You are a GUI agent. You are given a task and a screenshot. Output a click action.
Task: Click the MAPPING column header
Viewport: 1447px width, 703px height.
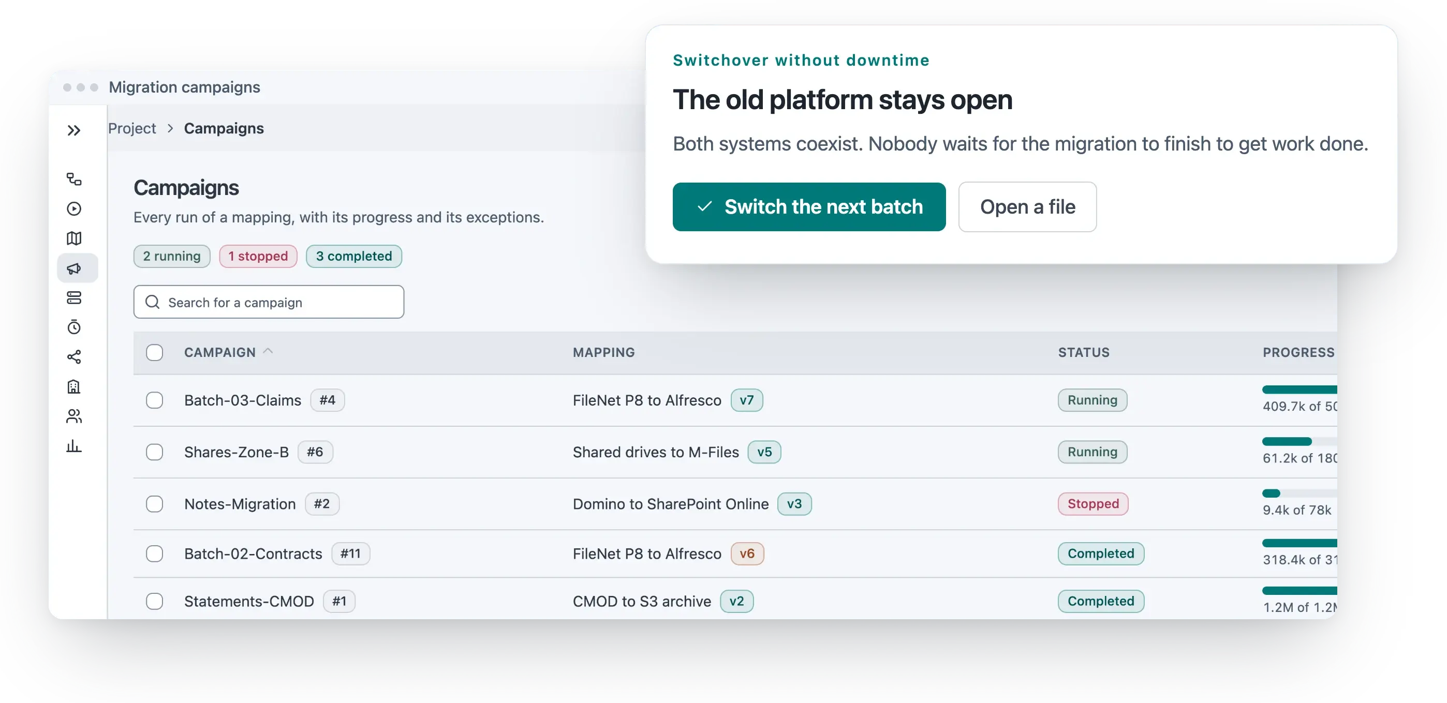[603, 353]
